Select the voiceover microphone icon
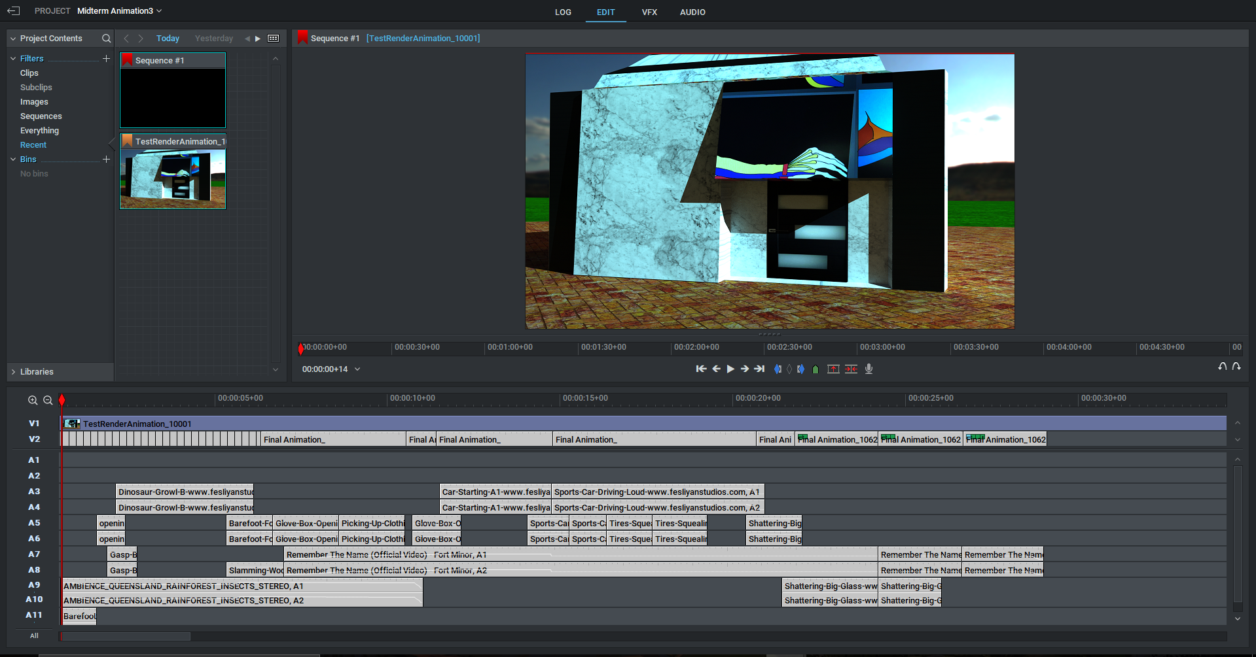The image size is (1256, 657). pos(869,369)
